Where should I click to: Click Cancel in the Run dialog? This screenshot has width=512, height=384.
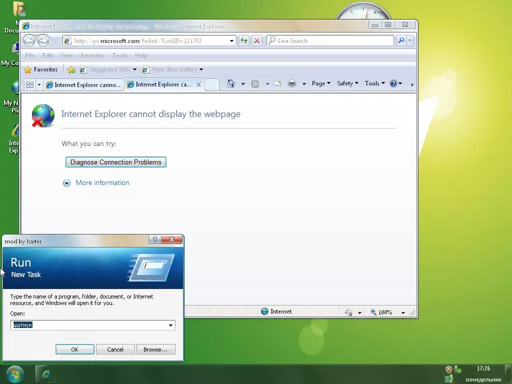115,349
